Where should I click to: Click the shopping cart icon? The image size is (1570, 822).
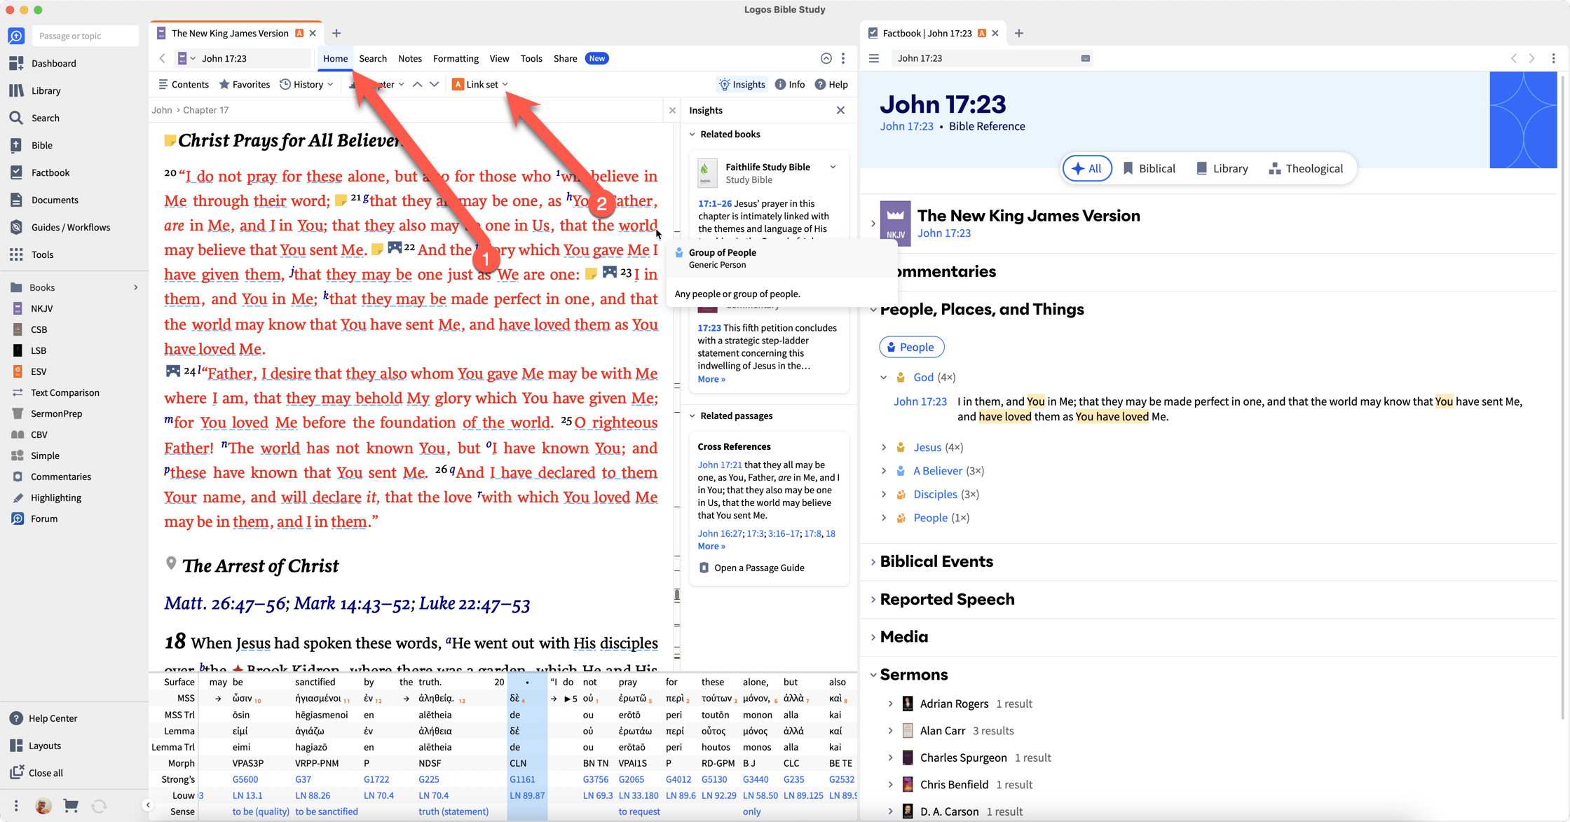click(71, 806)
